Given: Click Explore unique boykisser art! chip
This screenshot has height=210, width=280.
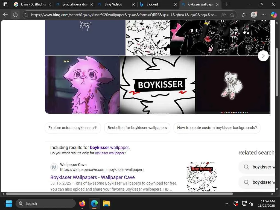Looking at the screenshot, I should [x=73, y=128].
